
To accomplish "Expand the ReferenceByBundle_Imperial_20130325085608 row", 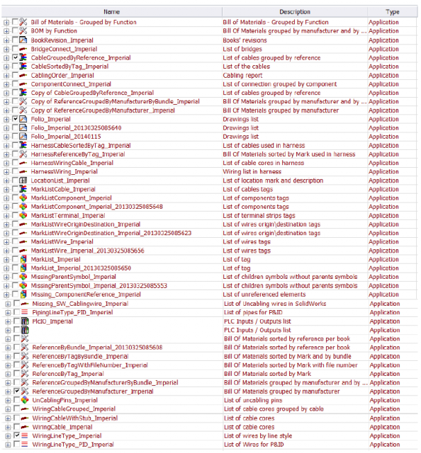I will click(8, 348).
